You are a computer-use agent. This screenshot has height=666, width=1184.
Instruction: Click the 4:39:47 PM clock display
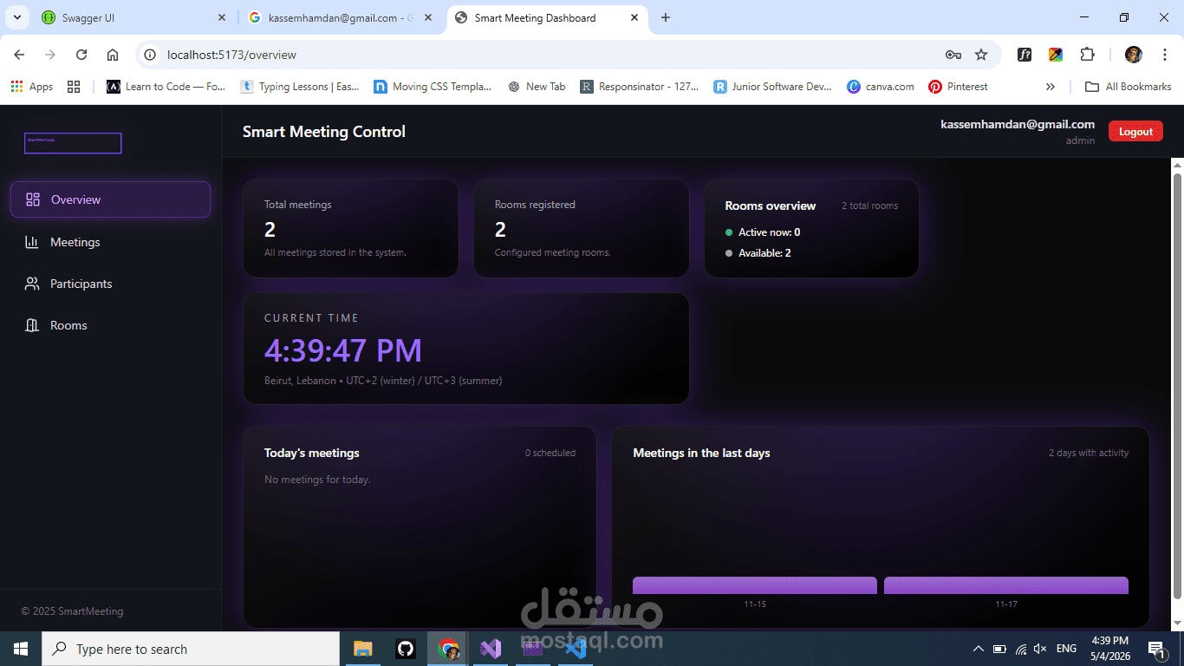(x=343, y=350)
